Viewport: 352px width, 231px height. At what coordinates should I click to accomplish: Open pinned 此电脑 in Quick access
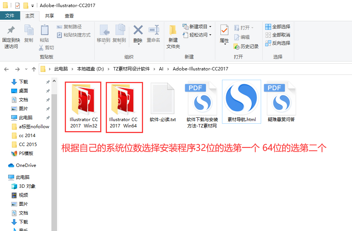(x=22, y=118)
